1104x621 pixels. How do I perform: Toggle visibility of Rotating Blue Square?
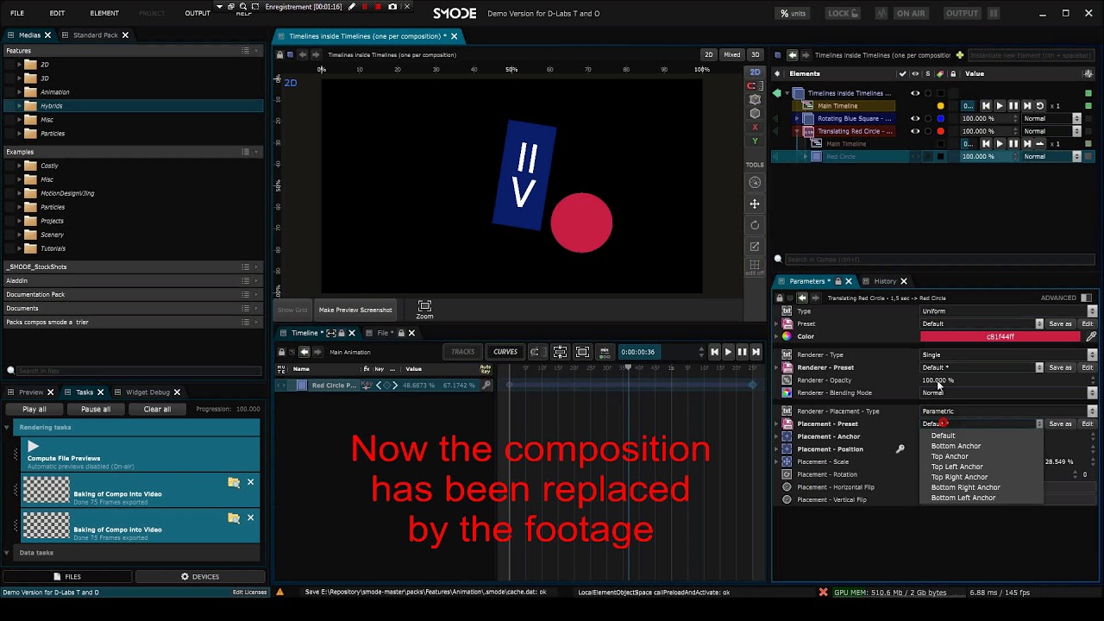point(915,118)
